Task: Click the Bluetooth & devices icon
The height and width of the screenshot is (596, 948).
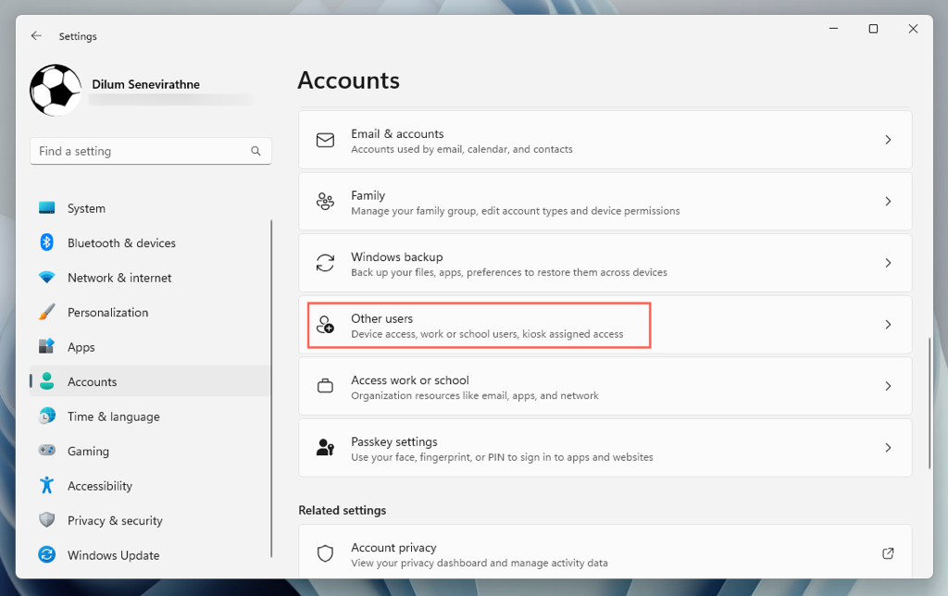Action: pyautogui.click(x=46, y=242)
